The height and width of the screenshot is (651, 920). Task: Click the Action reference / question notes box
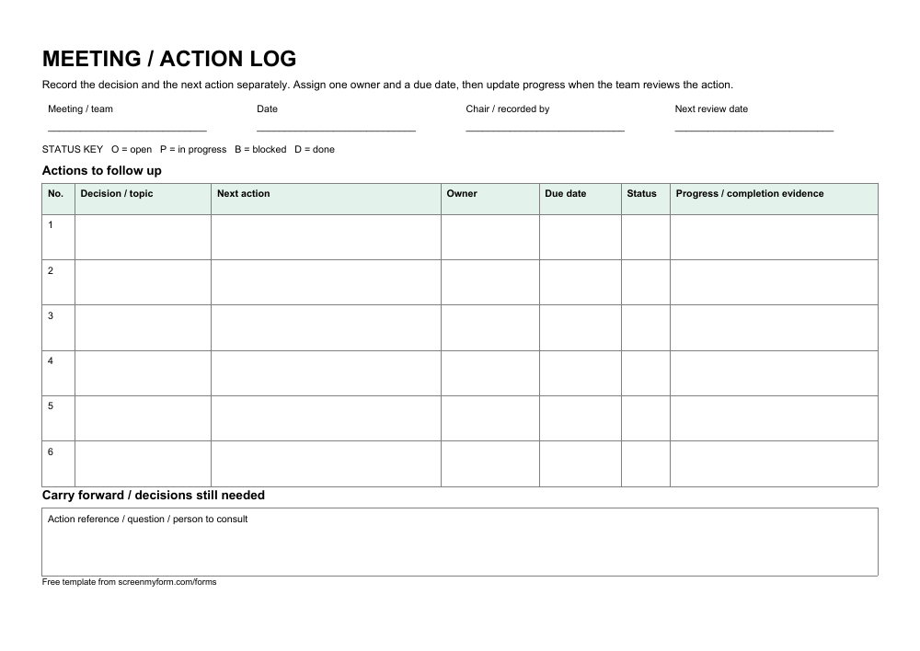(460, 542)
